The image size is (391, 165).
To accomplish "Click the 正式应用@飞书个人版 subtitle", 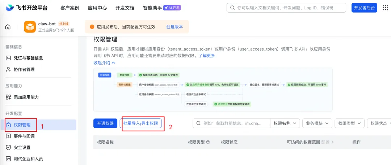I will pyautogui.click(x=56, y=30).
